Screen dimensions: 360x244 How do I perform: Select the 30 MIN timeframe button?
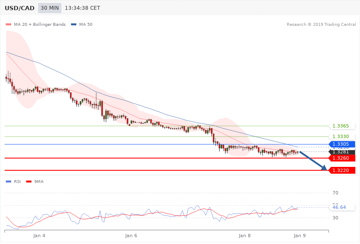tap(50, 8)
